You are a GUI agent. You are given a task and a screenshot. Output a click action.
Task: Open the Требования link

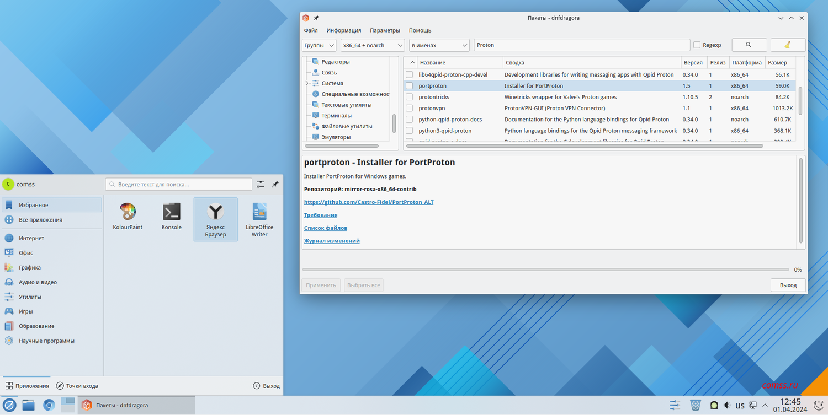coord(321,215)
